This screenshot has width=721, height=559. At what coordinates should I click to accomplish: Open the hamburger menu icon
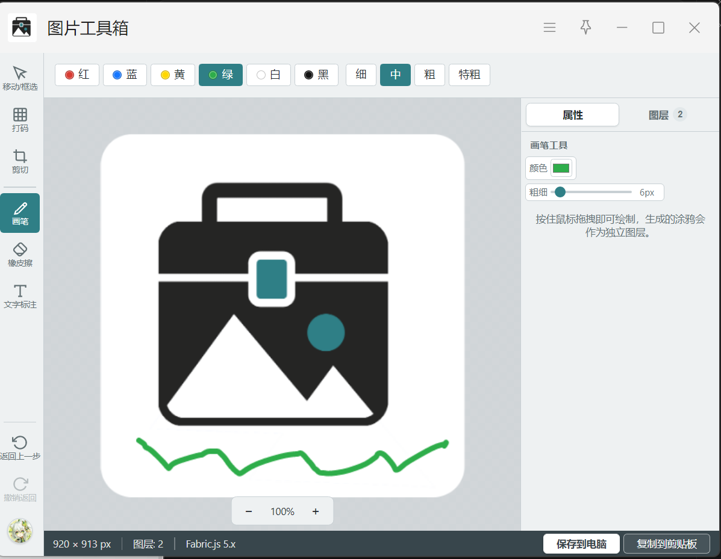coord(549,28)
